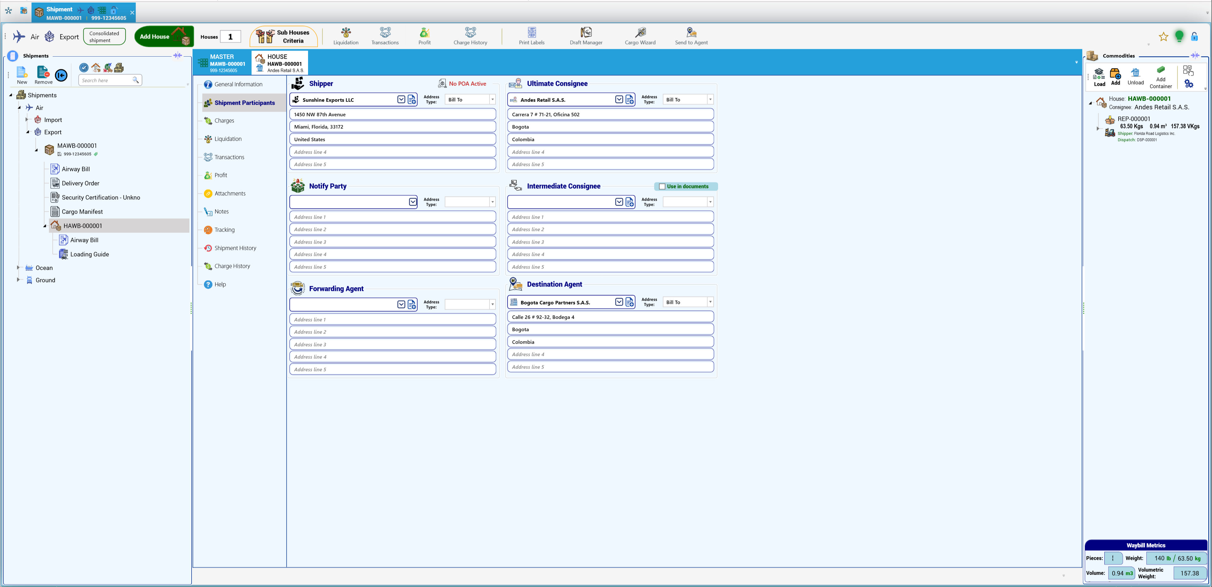Open Send to Agent
The width and height of the screenshot is (1212, 587).
coord(691,36)
